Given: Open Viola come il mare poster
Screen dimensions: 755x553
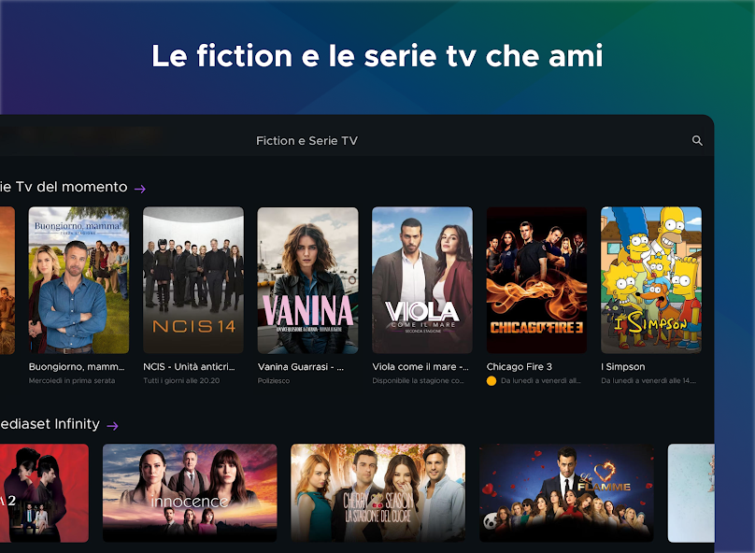Looking at the screenshot, I should tap(422, 280).
